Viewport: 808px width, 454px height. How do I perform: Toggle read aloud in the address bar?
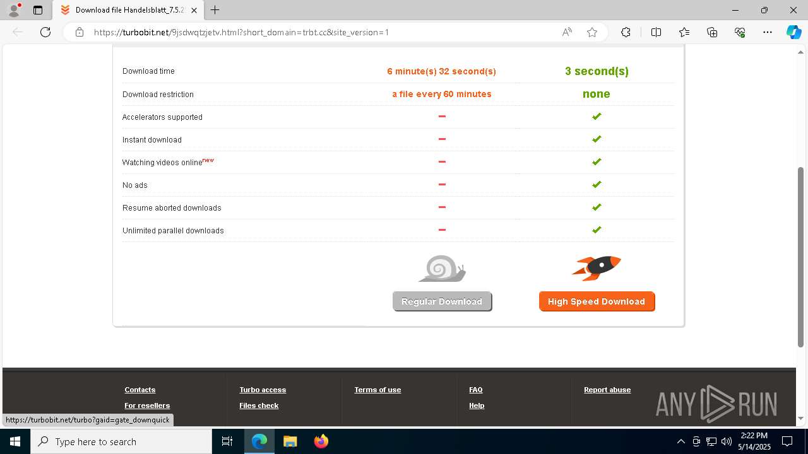pyautogui.click(x=567, y=32)
